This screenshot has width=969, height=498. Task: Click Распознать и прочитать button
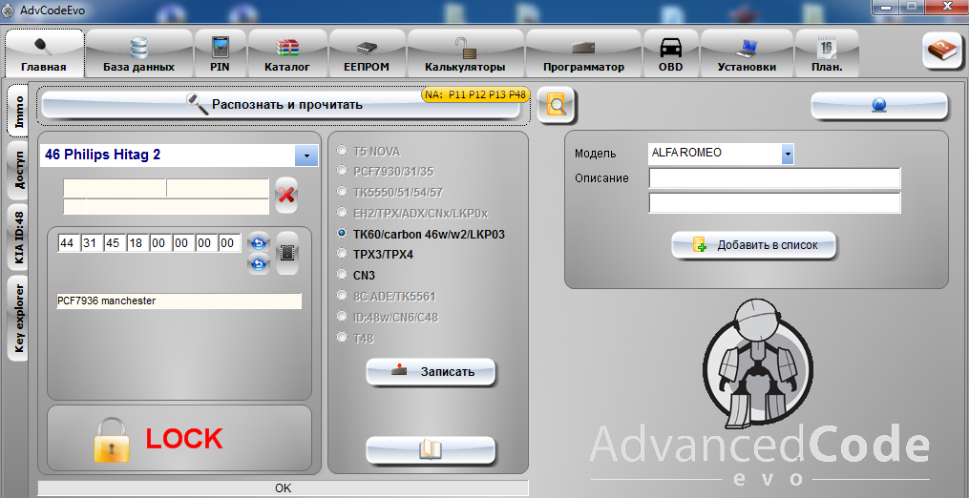click(282, 104)
